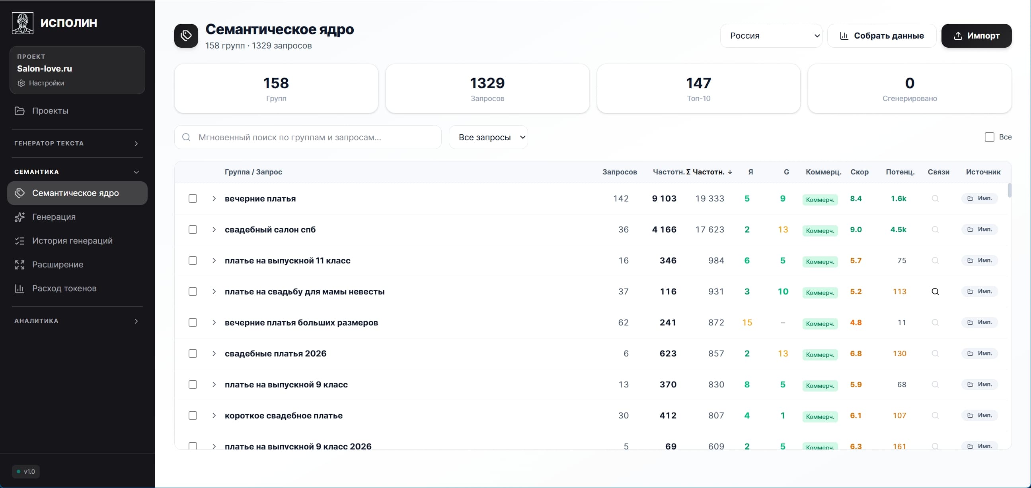Click the Импорт button

[x=976, y=36]
